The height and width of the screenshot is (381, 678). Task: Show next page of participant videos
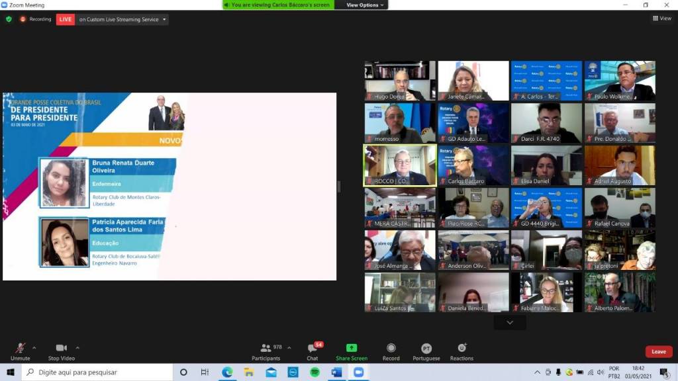click(510, 322)
